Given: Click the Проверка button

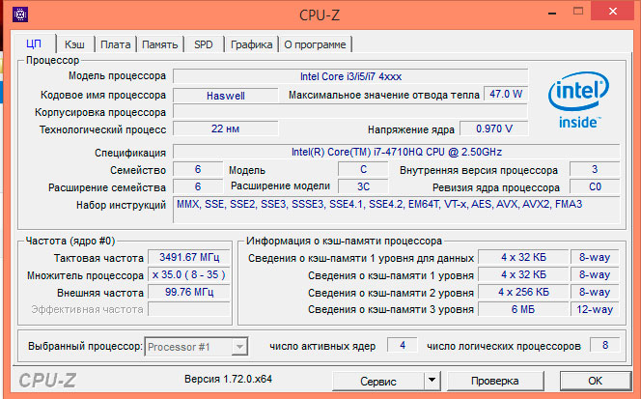Looking at the screenshot, I should coord(495,381).
